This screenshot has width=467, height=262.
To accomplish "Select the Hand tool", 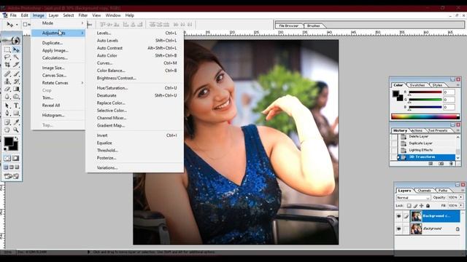I will pos(7,130).
